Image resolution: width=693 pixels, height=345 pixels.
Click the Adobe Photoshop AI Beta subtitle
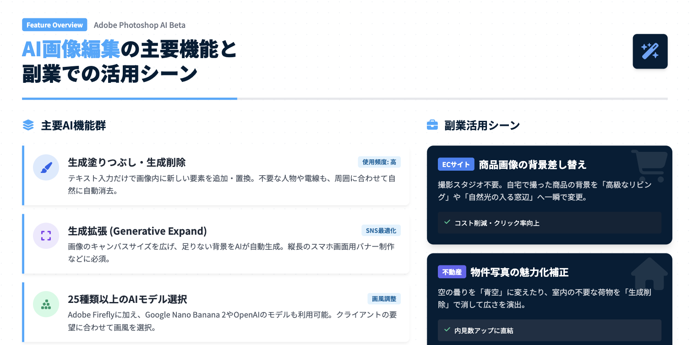(x=139, y=25)
